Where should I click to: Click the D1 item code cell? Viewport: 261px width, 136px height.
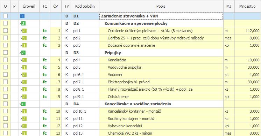click(x=86, y=16)
